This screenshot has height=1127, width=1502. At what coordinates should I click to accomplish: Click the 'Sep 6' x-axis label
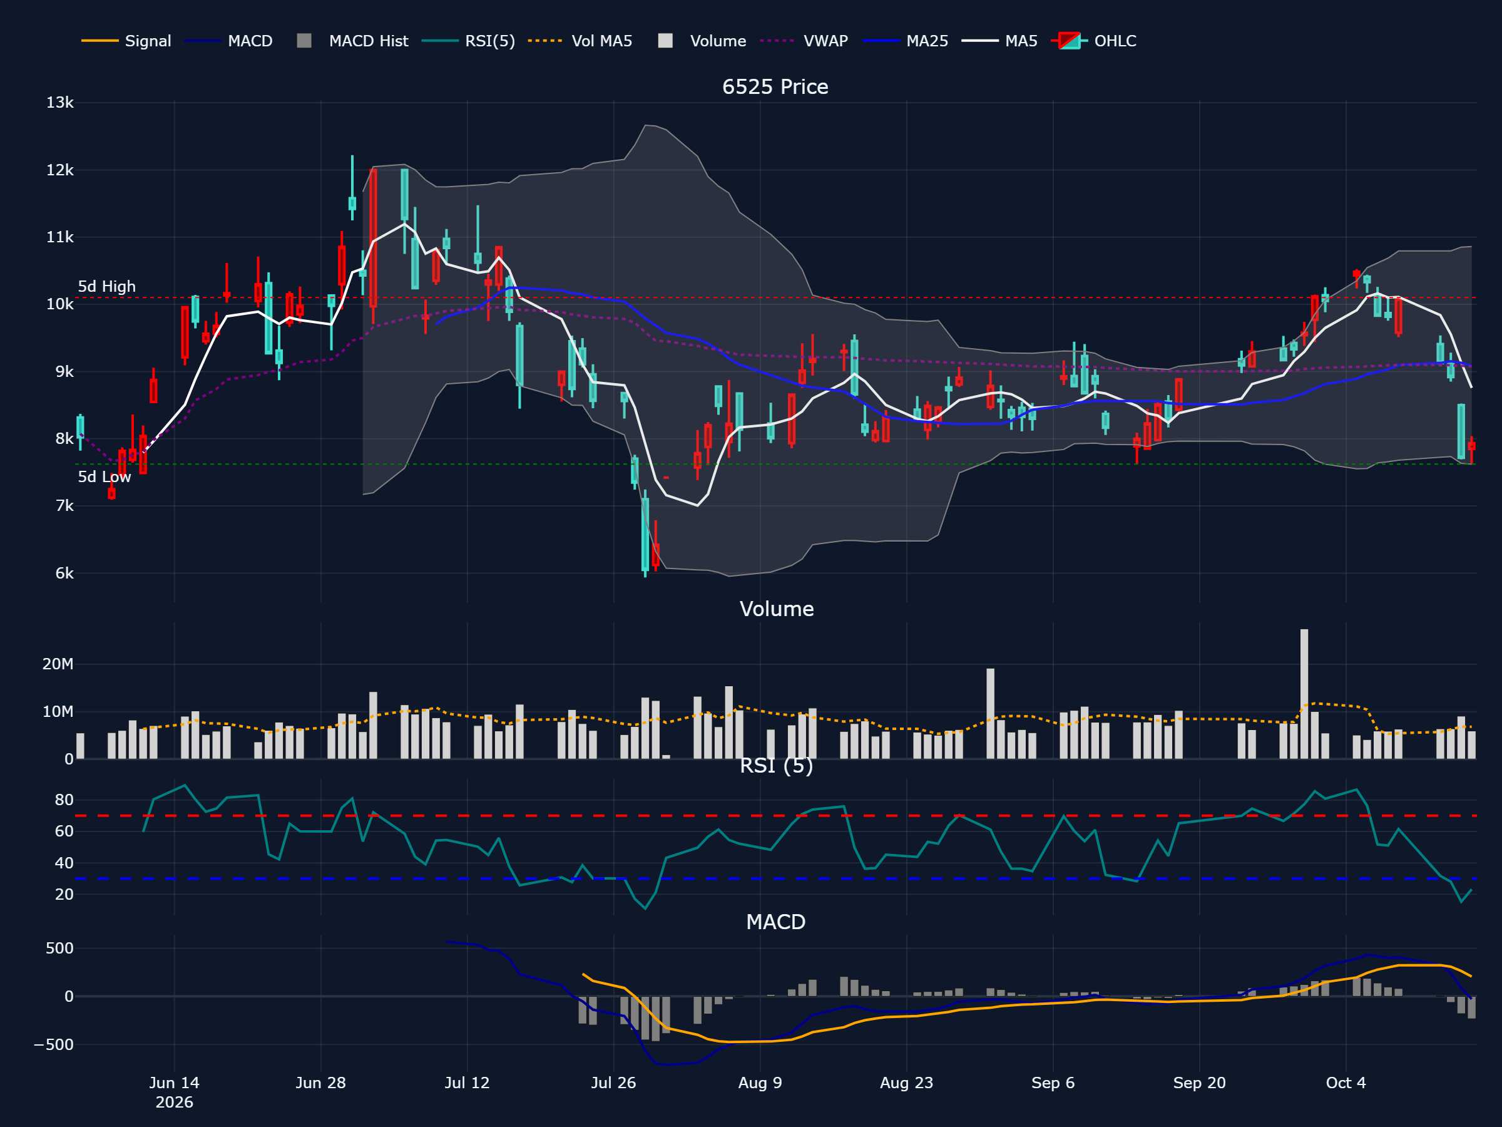(x=1053, y=1083)
